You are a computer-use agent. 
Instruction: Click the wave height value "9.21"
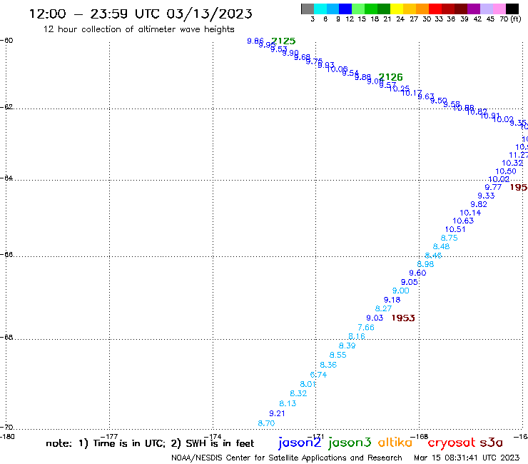coord(277,413)
